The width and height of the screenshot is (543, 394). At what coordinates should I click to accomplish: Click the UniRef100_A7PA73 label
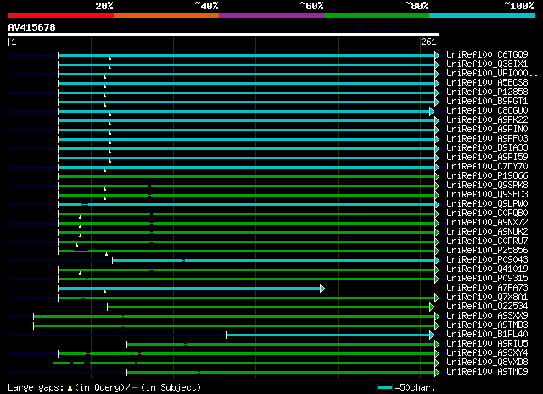(x=487, y=288)
